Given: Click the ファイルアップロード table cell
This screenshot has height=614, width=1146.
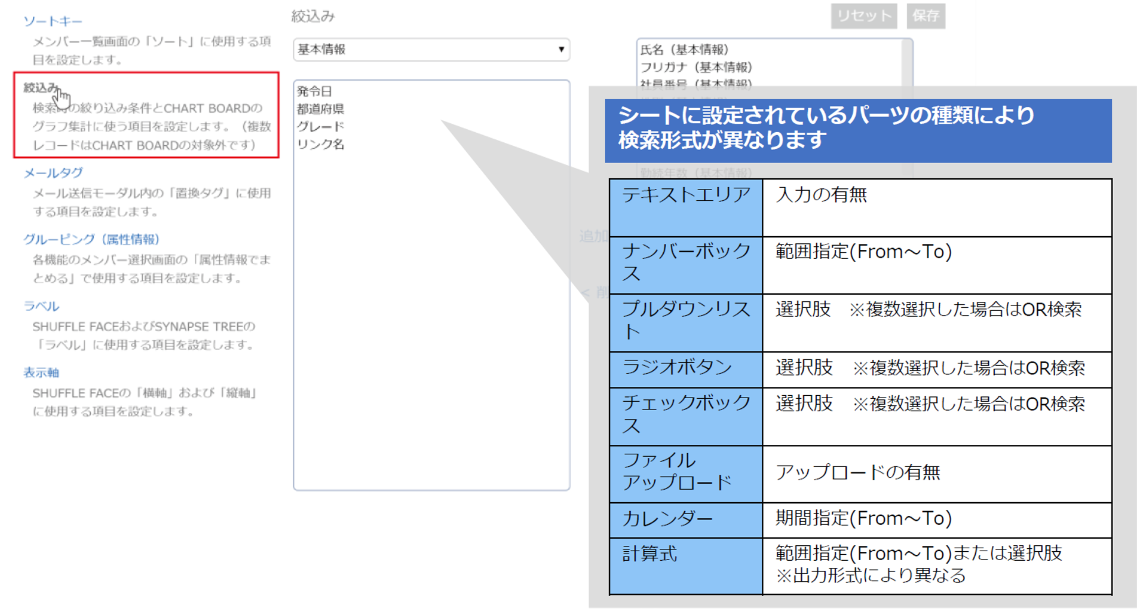Looking at the screenshot, I should coord(686,474).
